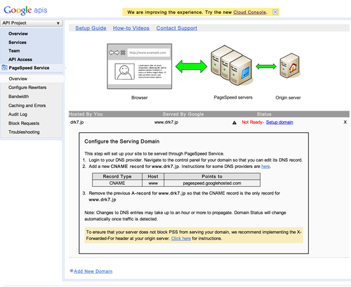
Task: Remove the drk7.jp domain with X
Action: point(345,122)
